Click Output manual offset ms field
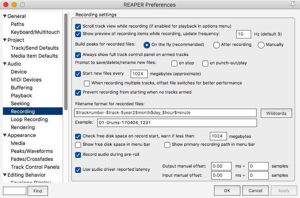 pyautogui.click(x=221, y=166)
